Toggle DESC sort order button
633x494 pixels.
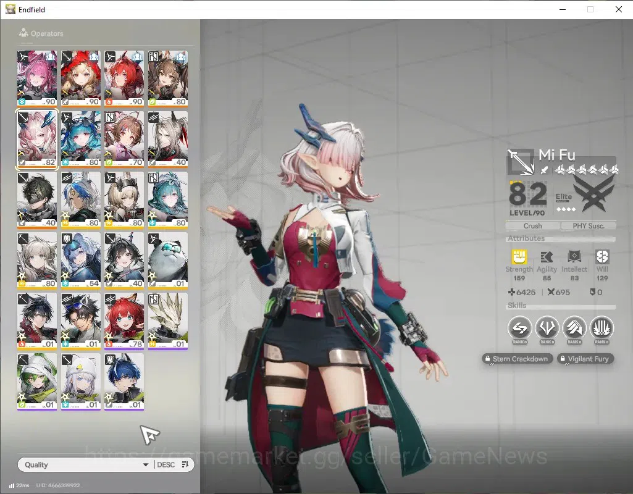pyautogui.click(x=172, y=464)
